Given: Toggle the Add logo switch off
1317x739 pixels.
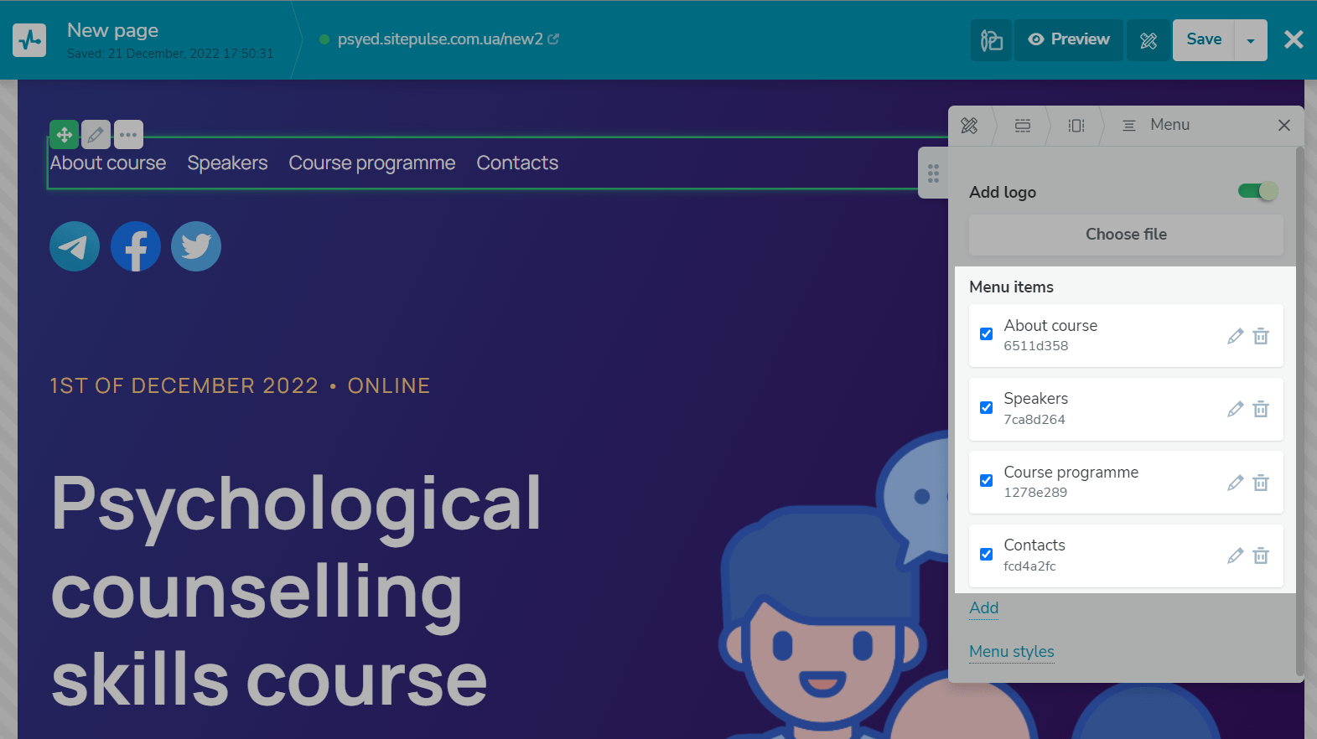Looking at the screenshot, I should point(1257,191).
